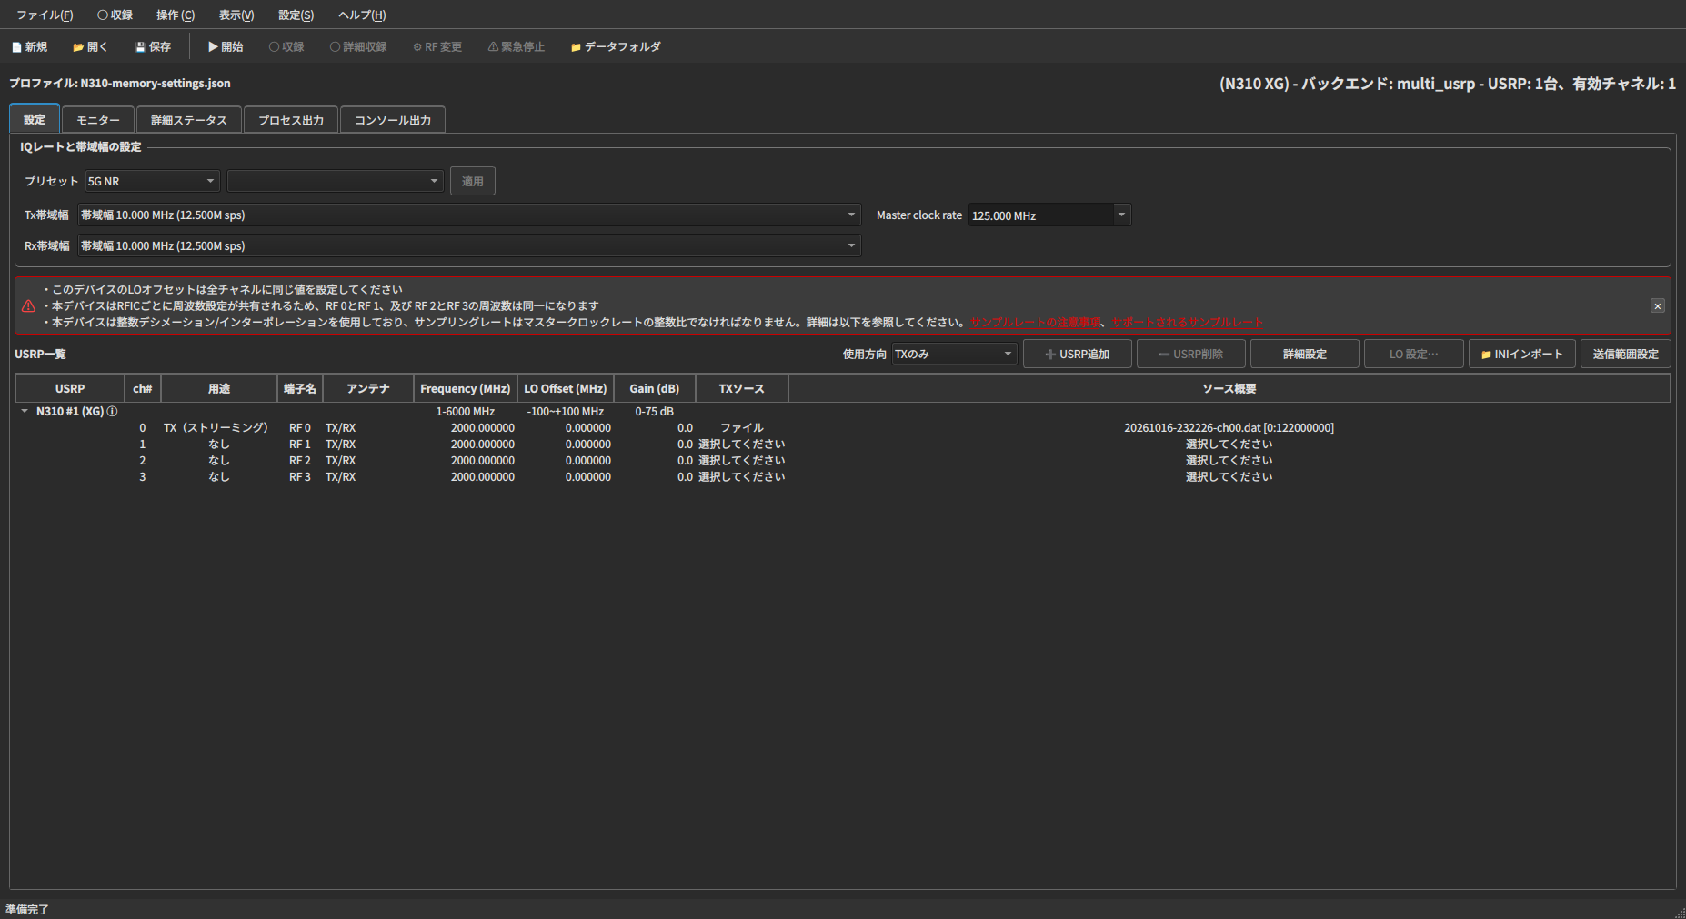Click the 20261016-232226-ch00.dat source summary
The height and width of the screenshot is (919, 1686).
[1229, 428]
